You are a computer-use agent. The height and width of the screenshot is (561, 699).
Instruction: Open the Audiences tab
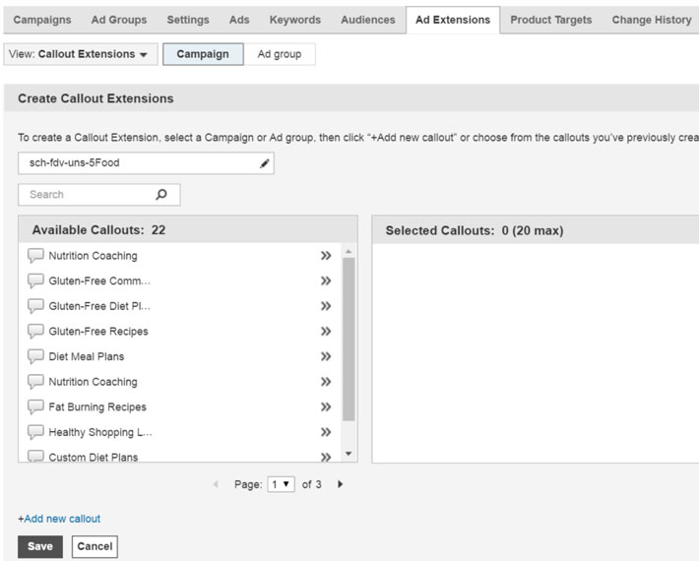coord(368,20)
